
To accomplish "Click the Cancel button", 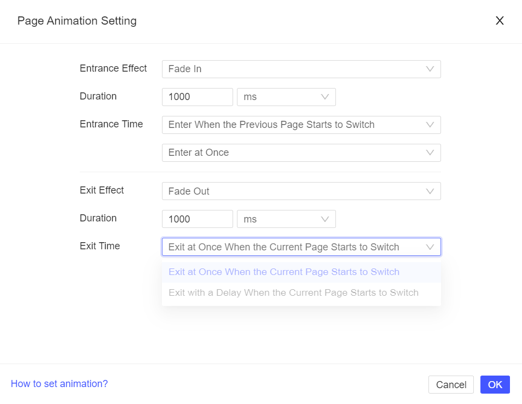I will coord(451,384).
